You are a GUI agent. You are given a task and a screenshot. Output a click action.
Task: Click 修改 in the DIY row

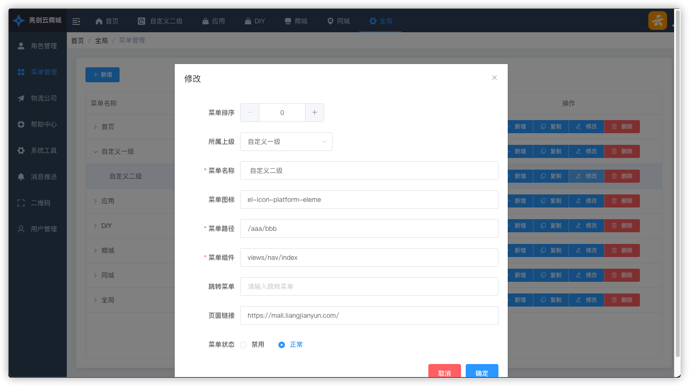(587, 226)
